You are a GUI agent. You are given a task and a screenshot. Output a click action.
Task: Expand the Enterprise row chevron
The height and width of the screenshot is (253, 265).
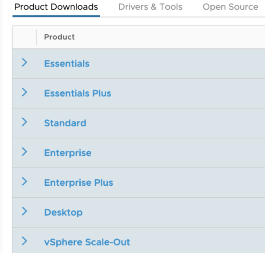pos(24,152)
